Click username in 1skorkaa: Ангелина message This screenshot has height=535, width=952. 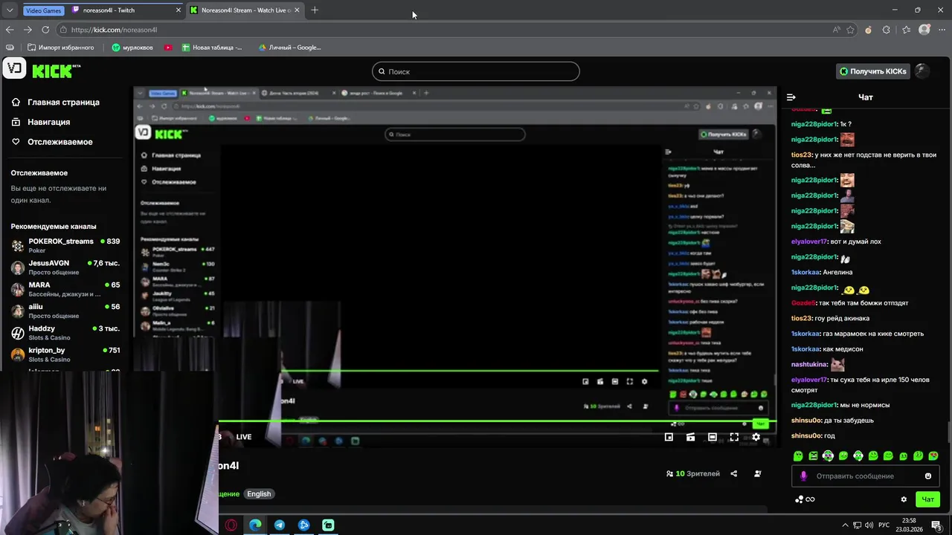tap(805, 272)
